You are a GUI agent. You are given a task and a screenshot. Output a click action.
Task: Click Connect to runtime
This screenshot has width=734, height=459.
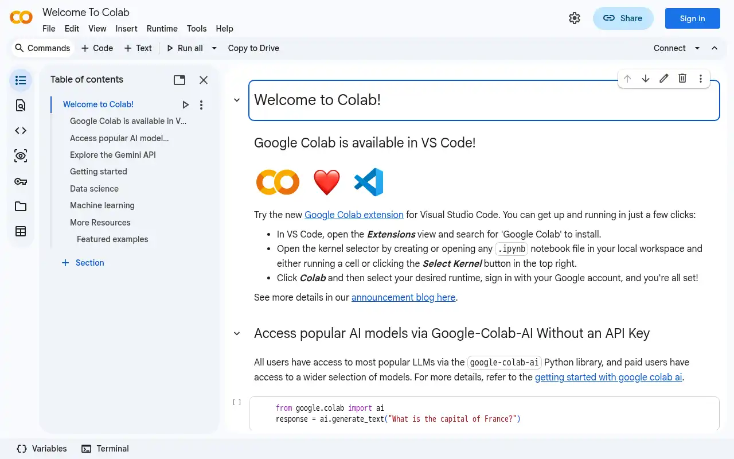tap(669, 48)
